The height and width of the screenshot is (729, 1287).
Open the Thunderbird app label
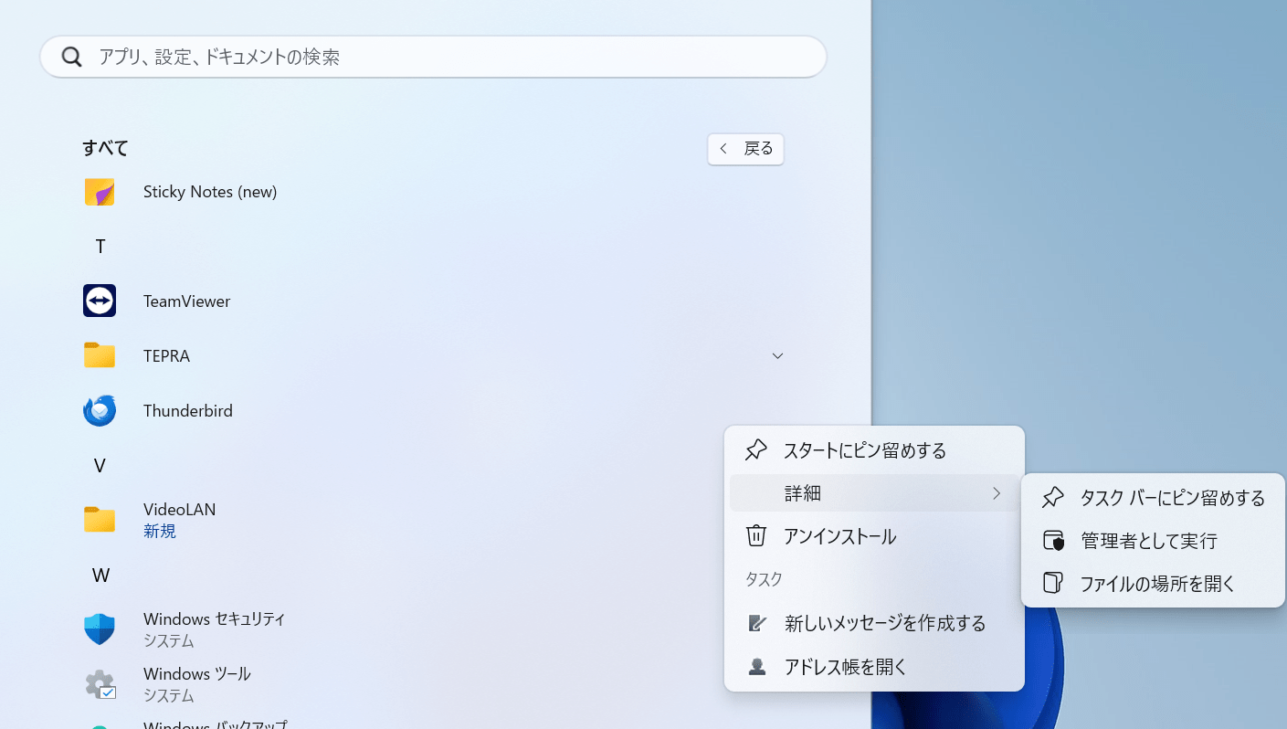(188, 411)
